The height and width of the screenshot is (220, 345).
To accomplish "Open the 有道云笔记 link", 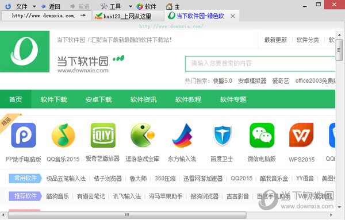I will [x=91, y=196].
